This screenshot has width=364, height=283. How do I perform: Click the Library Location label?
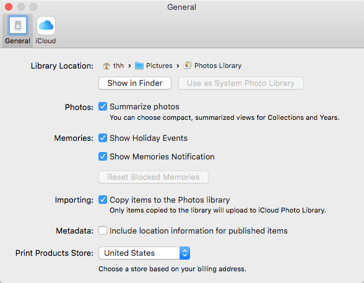point(62,66)
